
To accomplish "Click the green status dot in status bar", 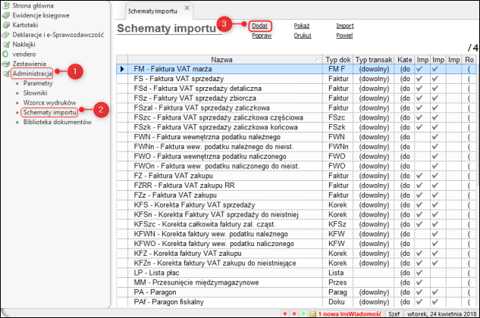I will [303, 313].
